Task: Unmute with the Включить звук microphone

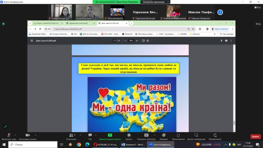Action: pos(9,137)
